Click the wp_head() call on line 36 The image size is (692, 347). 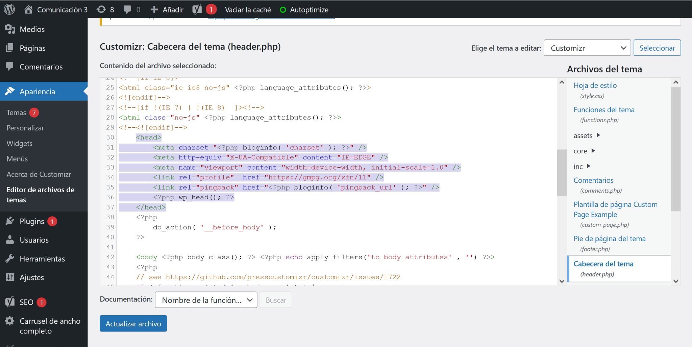click(x=200, y=197)
